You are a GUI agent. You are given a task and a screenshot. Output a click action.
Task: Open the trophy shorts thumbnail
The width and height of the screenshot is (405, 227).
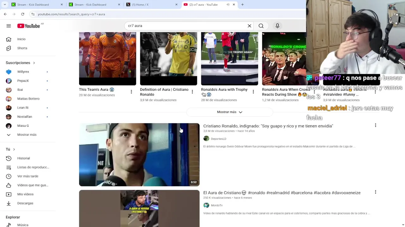coord(229,59)
